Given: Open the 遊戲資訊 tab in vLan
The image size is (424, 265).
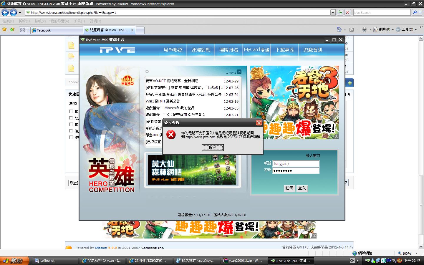Looking at the screenshot, I should click(313, 50).
